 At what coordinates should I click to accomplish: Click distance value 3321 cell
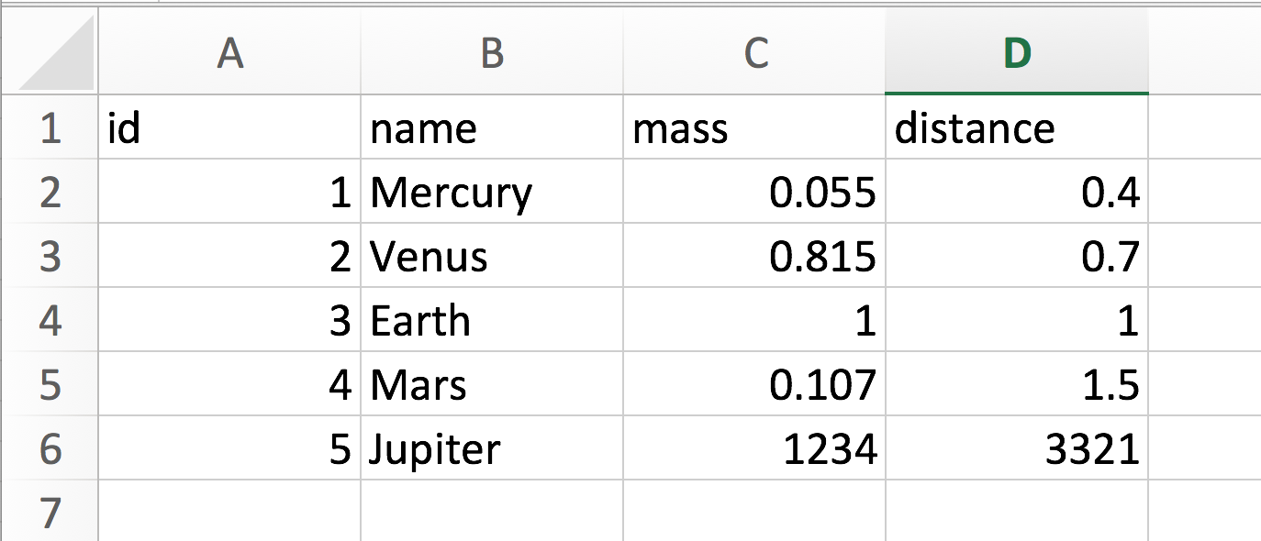coord(1017,448)
